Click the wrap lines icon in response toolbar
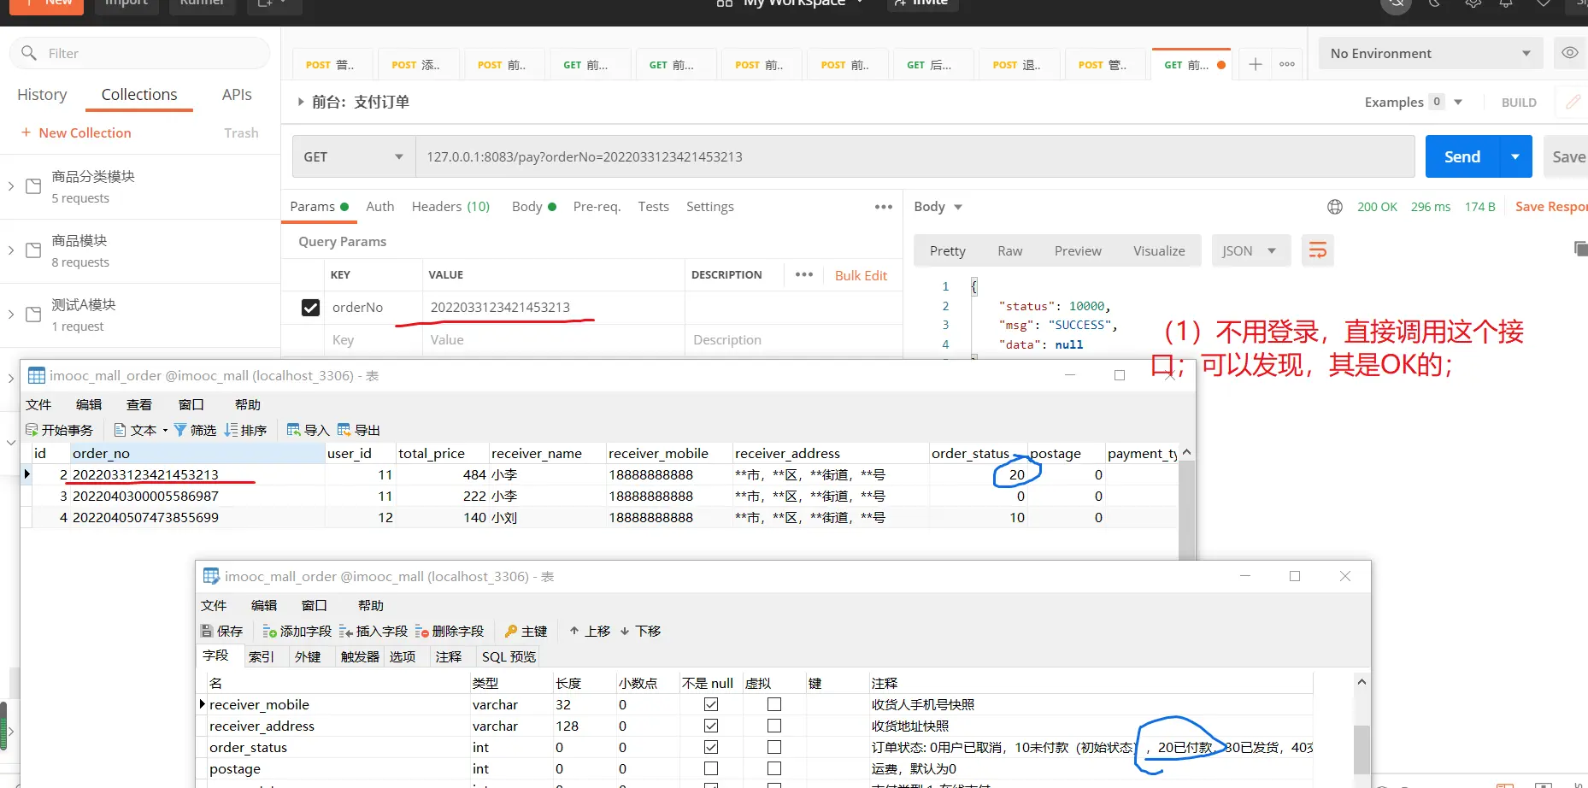Screen dimensions: 1588x788 tap(1317, 250)
